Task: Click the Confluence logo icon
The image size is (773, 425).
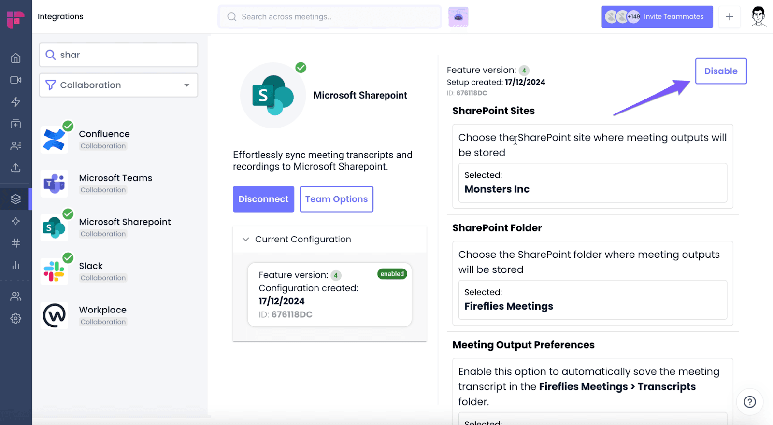Action: [54, 140]
